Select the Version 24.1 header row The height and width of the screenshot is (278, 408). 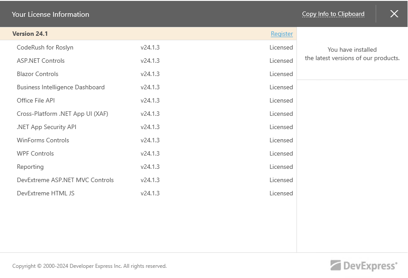148,34
